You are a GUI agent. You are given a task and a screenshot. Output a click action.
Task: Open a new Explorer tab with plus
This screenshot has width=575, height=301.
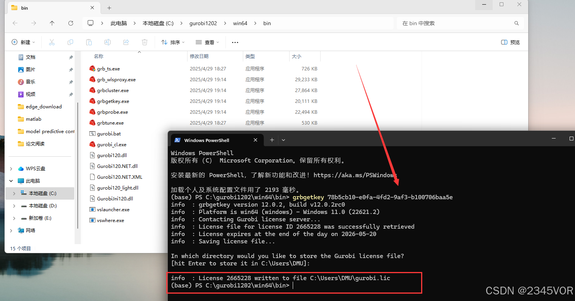pyautogui.click(x=109, y=8)
